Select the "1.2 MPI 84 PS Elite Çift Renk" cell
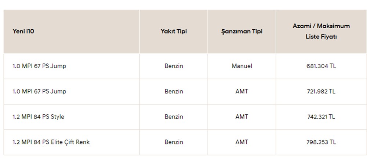The width and height of the screenshot is (367, 161). (x=51, y=142)
